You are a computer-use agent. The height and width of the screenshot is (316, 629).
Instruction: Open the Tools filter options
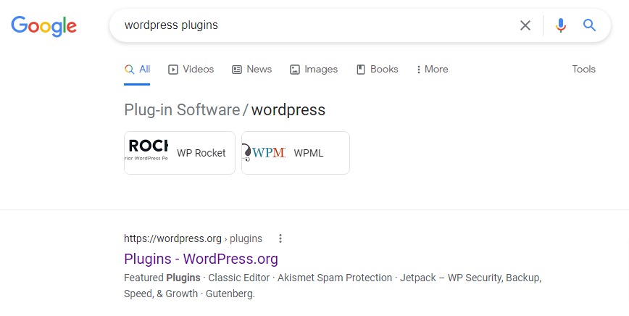pos(583,69)
